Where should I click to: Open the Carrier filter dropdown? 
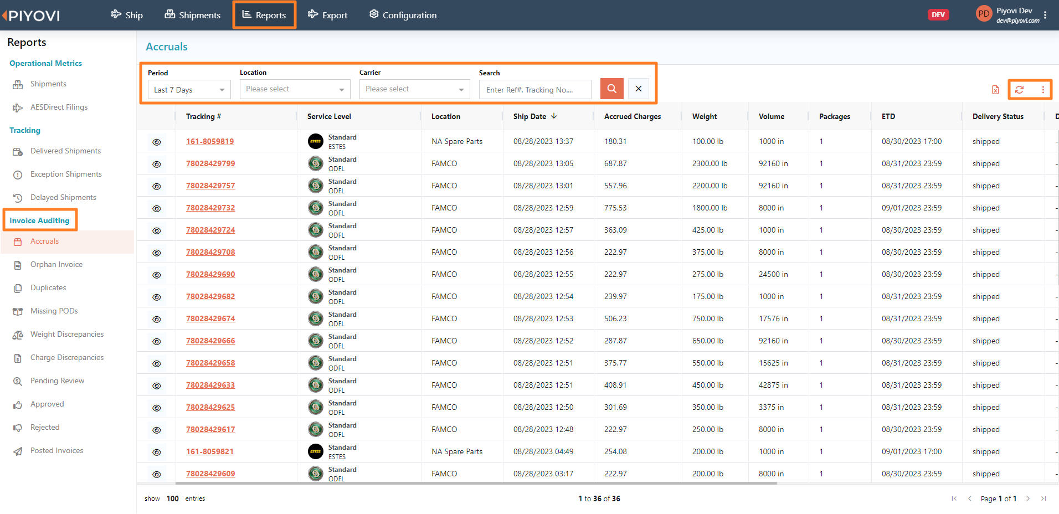pos(414,89)
